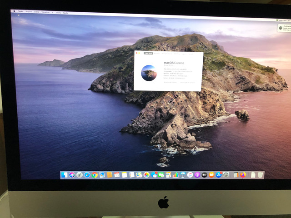This screenshot has width=291, height=218.
Task: Launch FaceTime from the Dock
Action: (x=161, y=174)
